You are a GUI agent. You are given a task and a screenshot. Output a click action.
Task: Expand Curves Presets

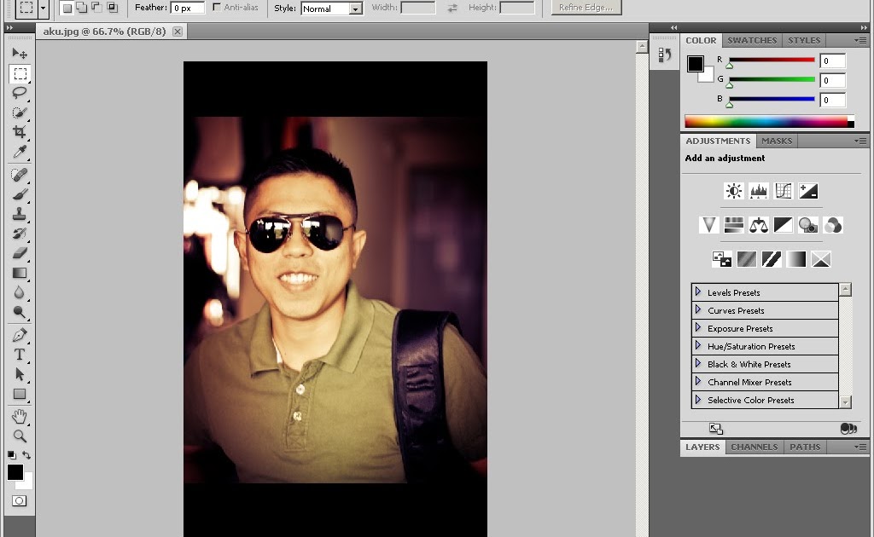click(x=698, y=310)
